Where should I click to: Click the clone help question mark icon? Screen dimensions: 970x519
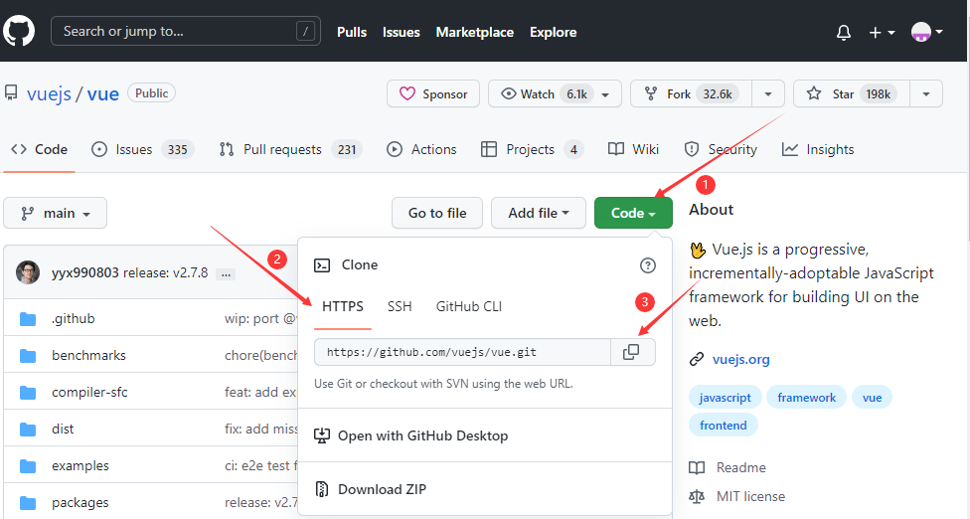click(x=647, y=265)
